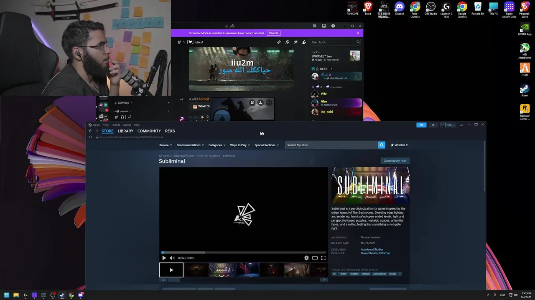Open the Ways to Play dropdown
The width and height of the screenshot is (535, 300).
click(x=240, y=145)
